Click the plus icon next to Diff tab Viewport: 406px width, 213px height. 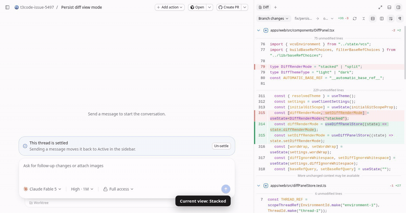[275, 7]
